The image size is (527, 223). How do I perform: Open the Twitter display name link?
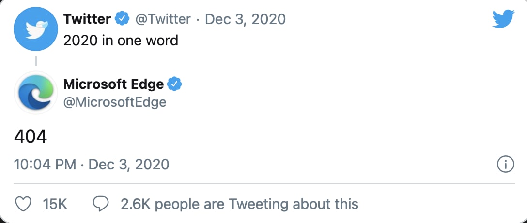click(x=87, y=19)
